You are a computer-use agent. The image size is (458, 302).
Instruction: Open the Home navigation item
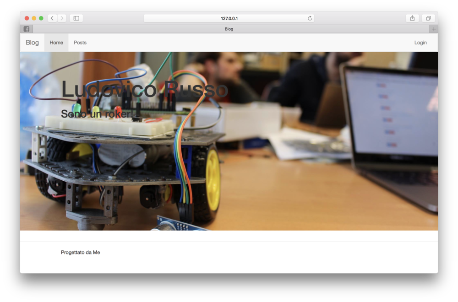point(56,43)
